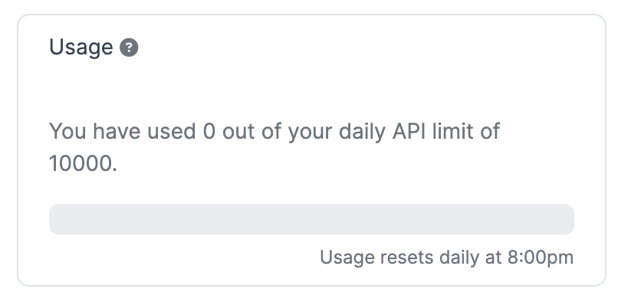Click the word daily before API limit
This screenshot has height=302, width=641.
[362, 133]
